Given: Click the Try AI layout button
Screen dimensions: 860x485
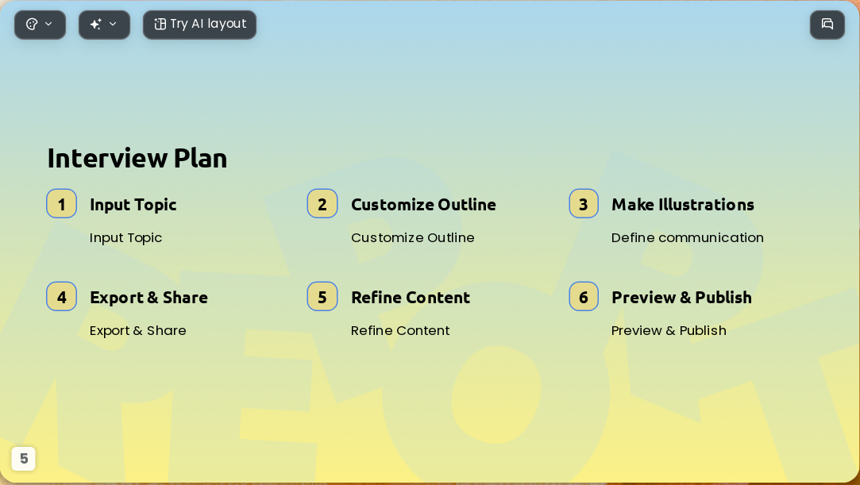Looking at the screenshot, I should pos(199,25).
